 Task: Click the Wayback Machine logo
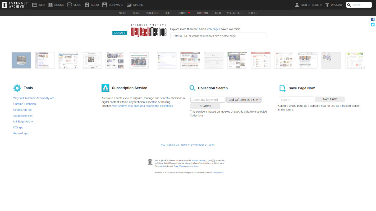[149, 30]
